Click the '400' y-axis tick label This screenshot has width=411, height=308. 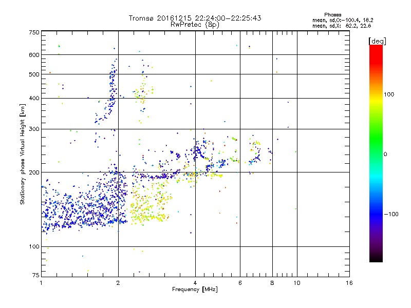click(34, 99)
